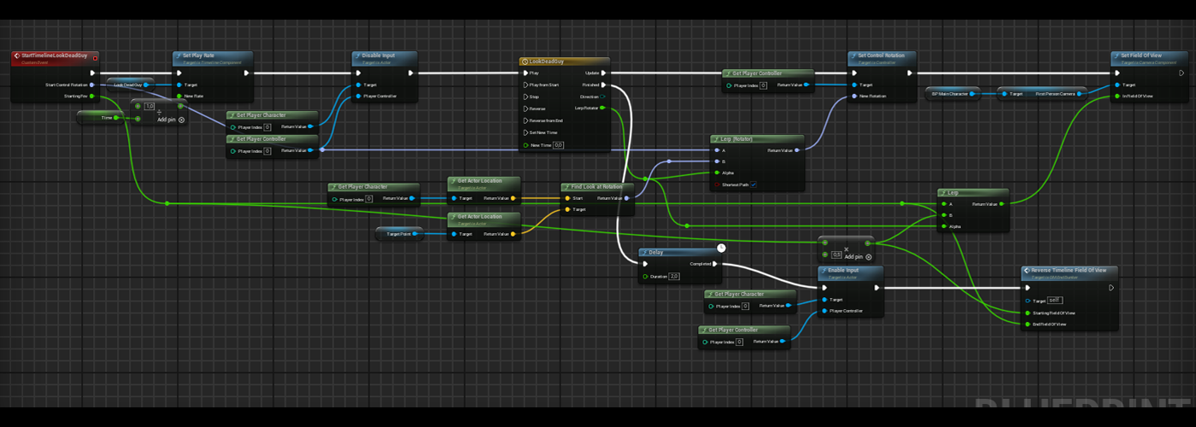Select the Find Look at Rotation node header

coord(597,187)
